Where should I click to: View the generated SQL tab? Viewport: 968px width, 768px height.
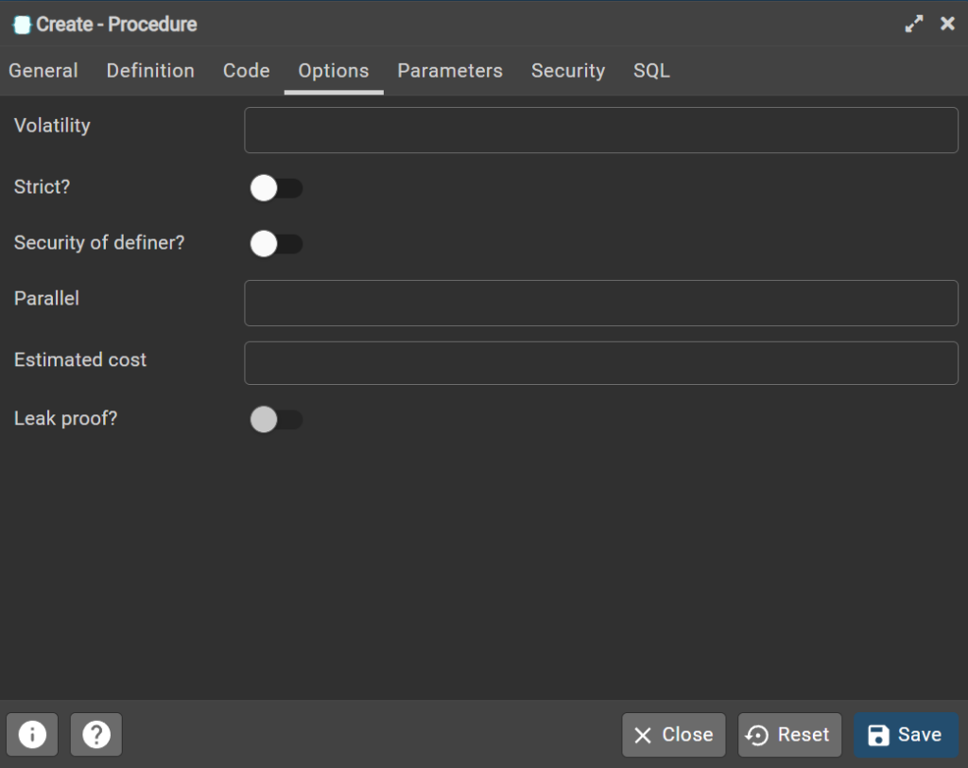[x=651, y=70]
